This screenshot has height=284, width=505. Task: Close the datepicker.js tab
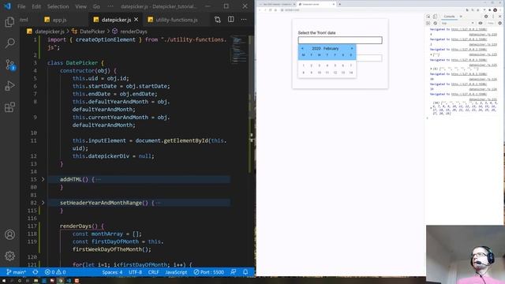137,20
